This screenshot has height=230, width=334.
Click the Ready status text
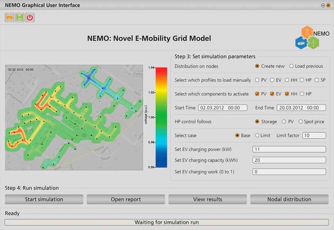[x=12, y=214]
